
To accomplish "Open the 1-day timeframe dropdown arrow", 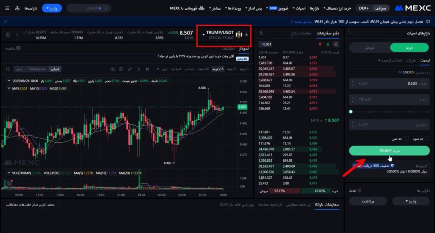I will pos(158,69).
